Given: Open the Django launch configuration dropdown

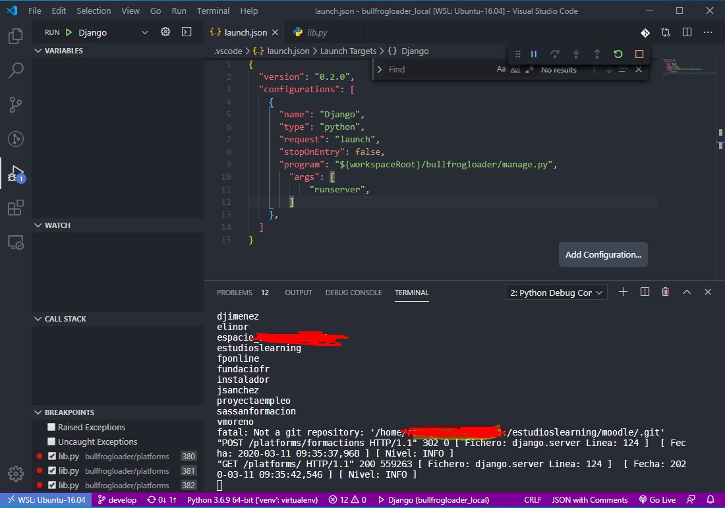Looking at the screenshot, I should tap(114, 32).
